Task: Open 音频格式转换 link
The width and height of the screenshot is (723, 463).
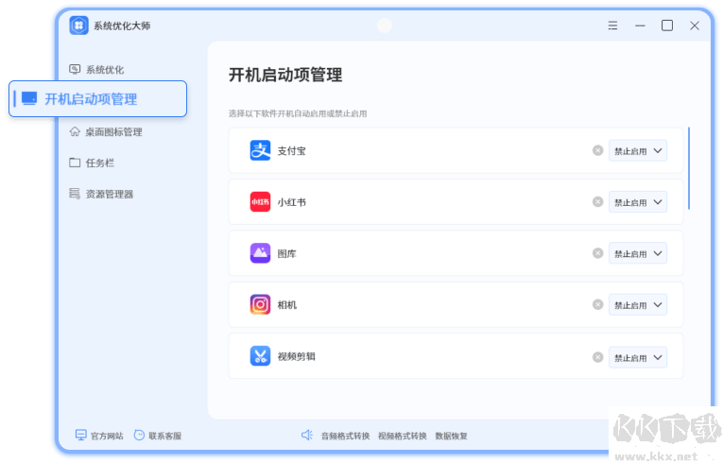Action: [345, 436]
